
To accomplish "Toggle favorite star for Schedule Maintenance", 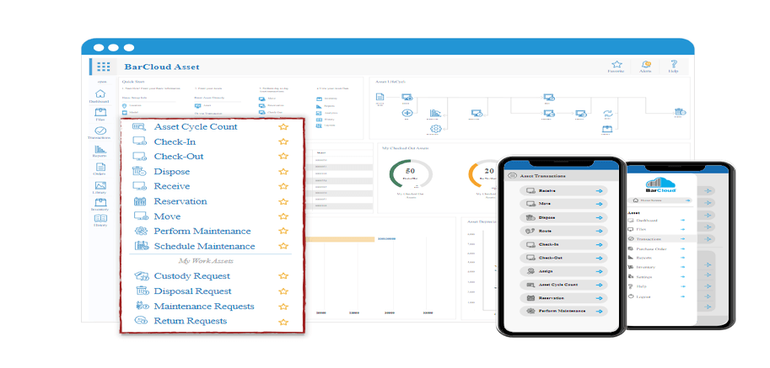I will [x=283, y=246].
